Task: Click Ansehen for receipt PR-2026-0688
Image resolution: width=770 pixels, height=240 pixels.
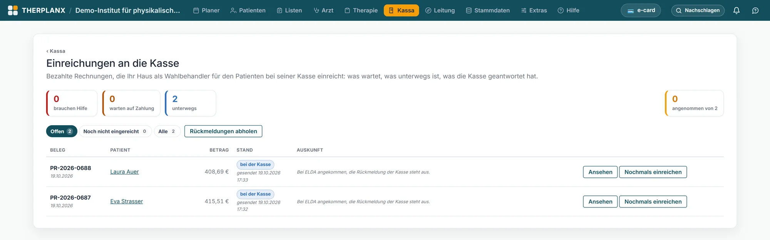Action: [x=600, y=172]
